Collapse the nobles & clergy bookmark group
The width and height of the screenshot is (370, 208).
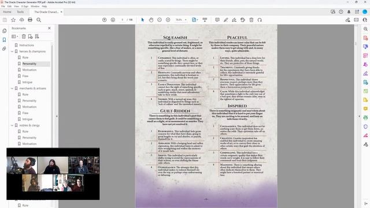(x=12, y=125)
